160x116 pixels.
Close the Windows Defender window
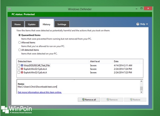148,8
